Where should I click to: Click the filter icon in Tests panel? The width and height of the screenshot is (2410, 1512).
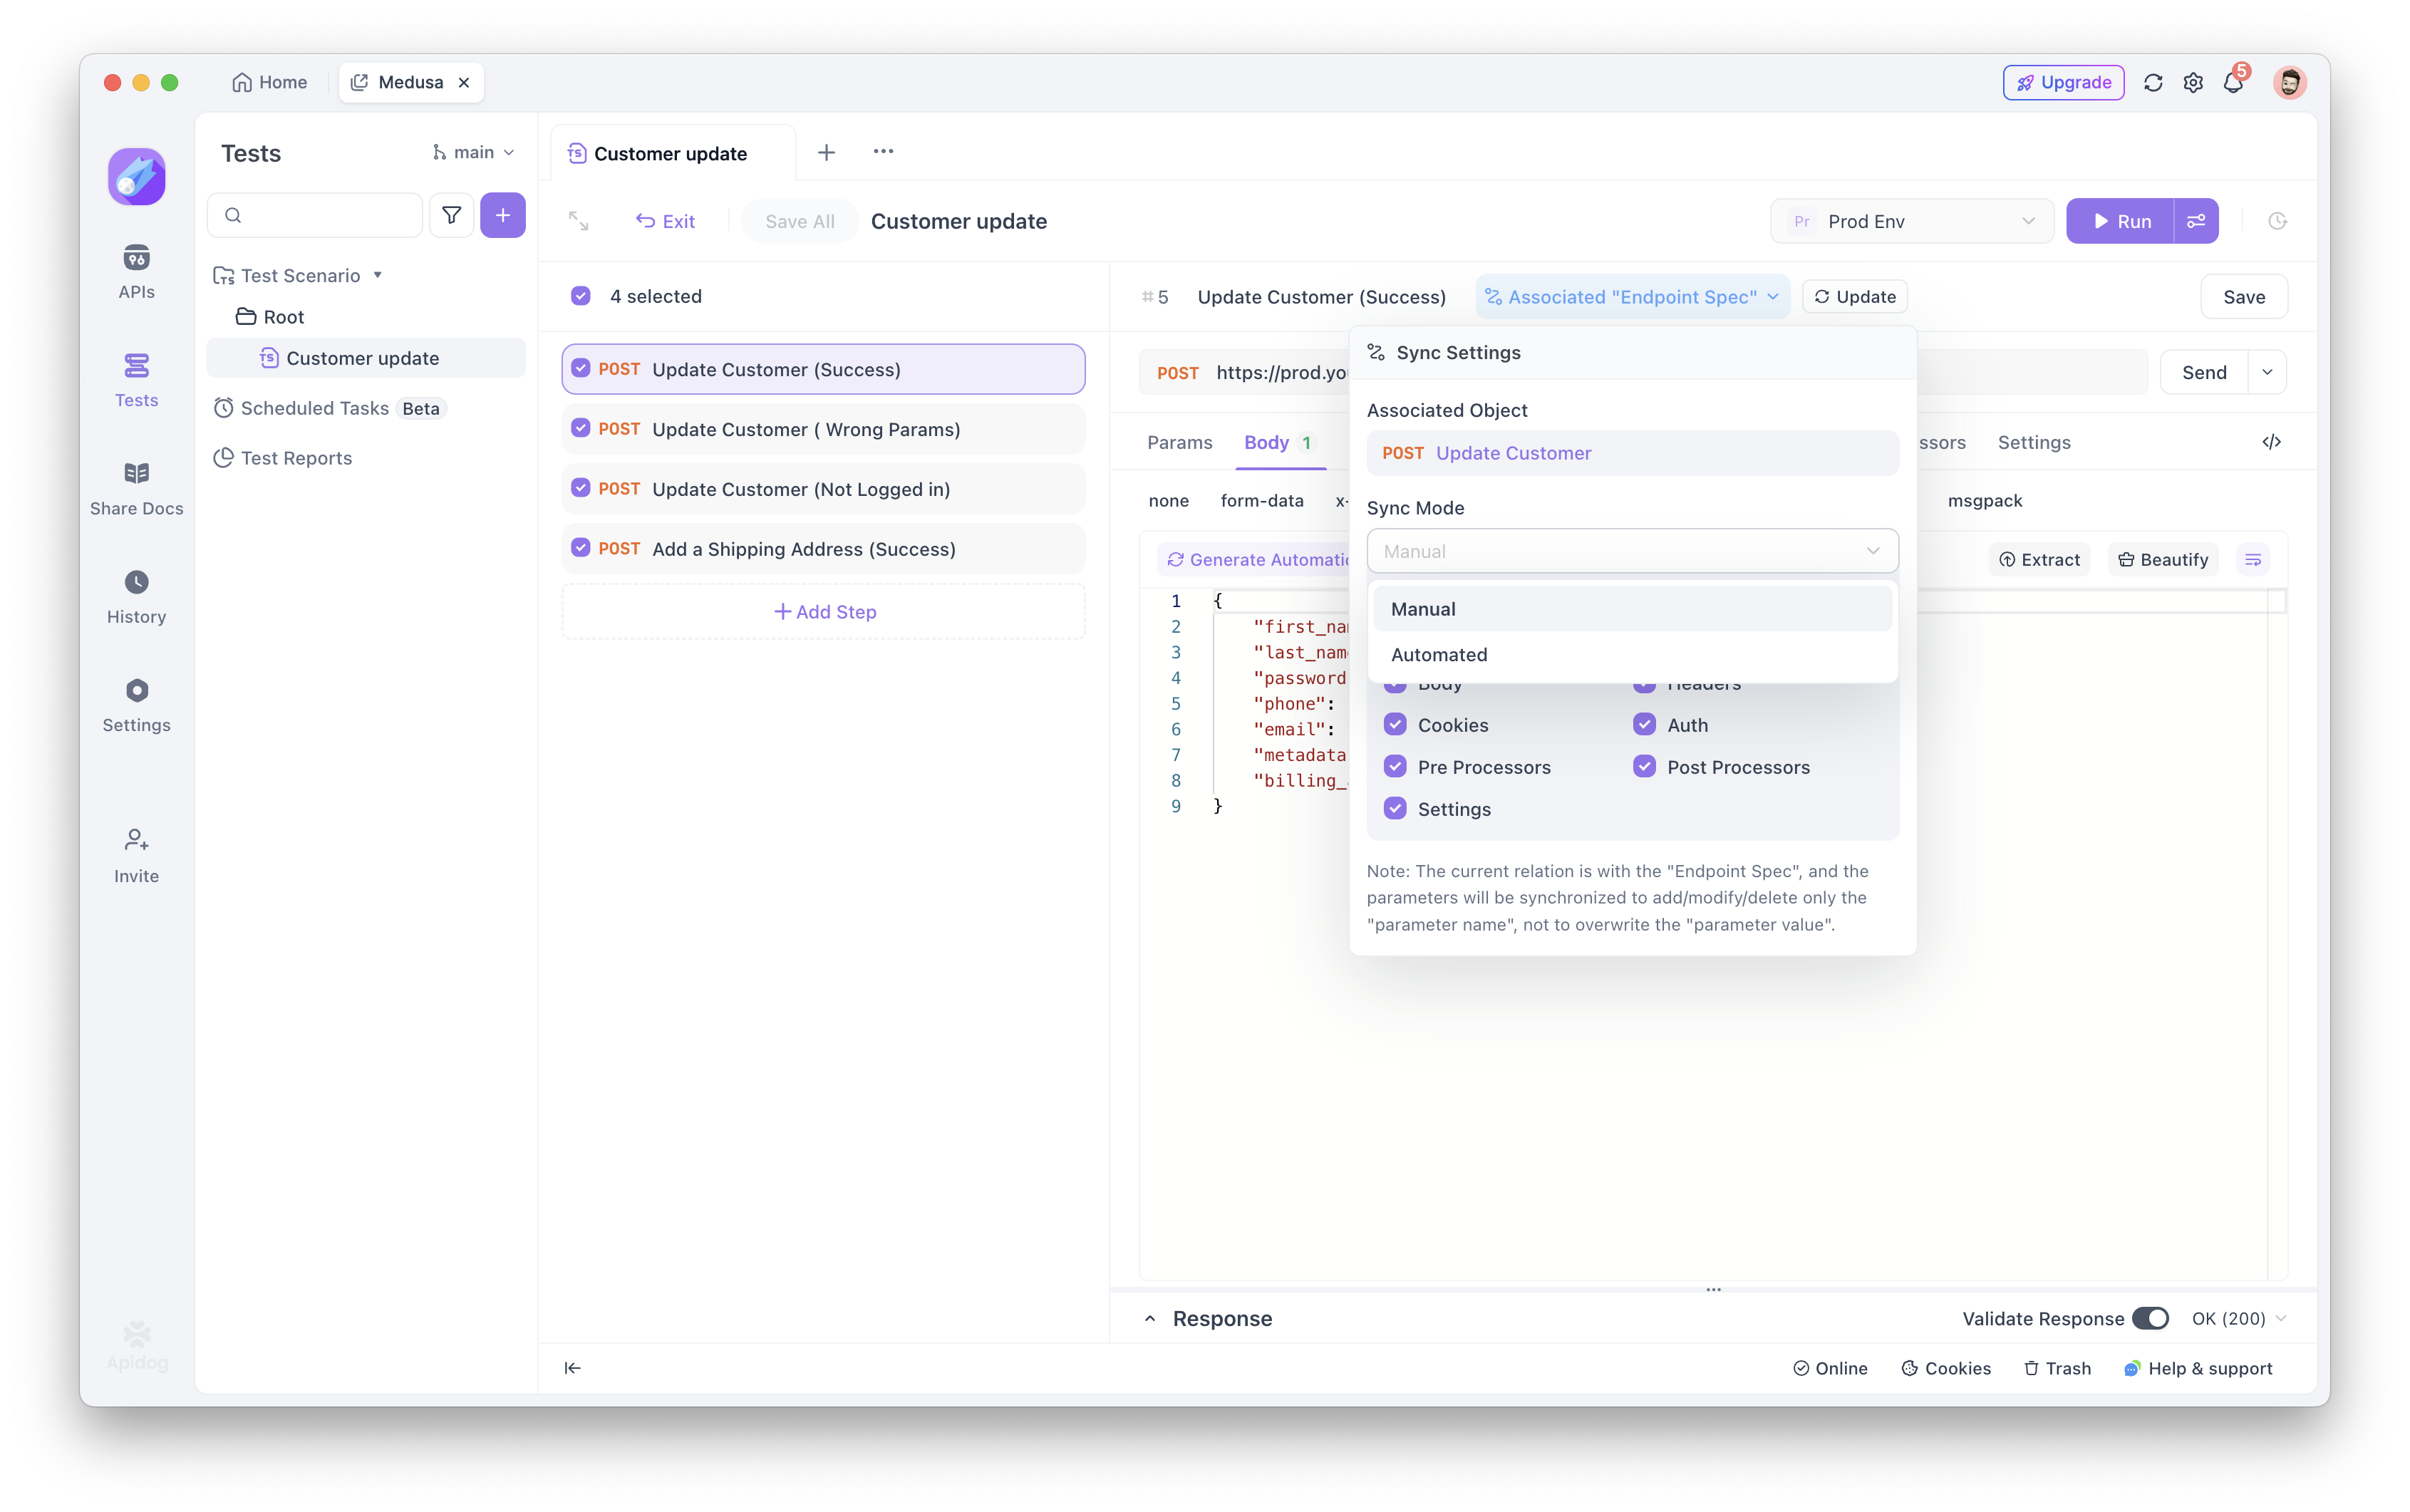click(452, 215)
